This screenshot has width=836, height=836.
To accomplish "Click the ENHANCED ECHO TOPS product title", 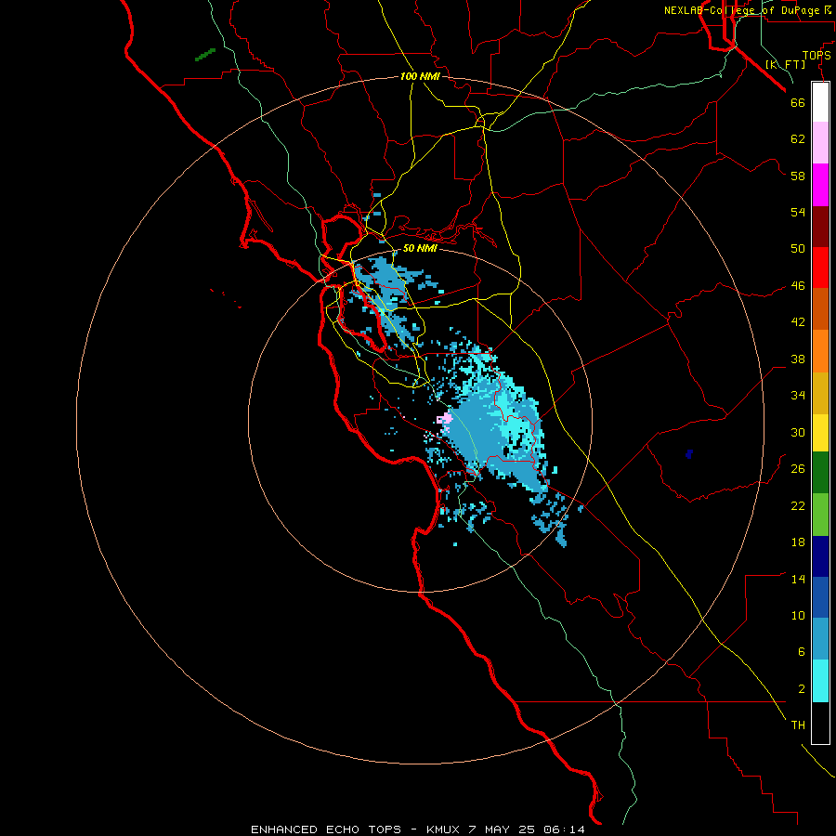I will [x=326, y=829].
